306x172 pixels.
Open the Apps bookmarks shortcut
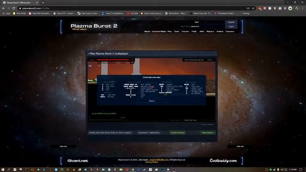[6, 13]
